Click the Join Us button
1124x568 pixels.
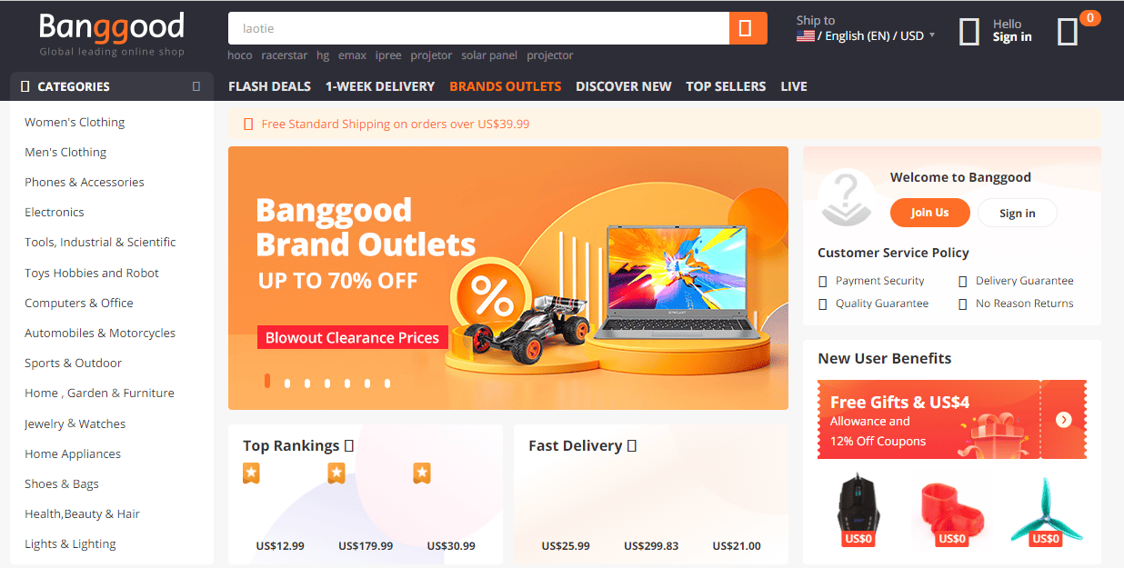pyautogui.click(x=930, y=213)
